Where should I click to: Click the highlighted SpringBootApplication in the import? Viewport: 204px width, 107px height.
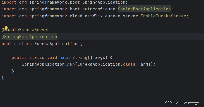click(144, 9)
